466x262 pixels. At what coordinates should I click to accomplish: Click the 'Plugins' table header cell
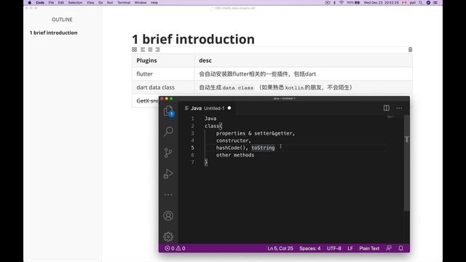pyautogui.click(x=163, y=60)
